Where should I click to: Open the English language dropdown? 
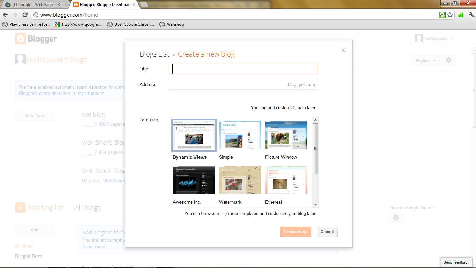[425, 60]
